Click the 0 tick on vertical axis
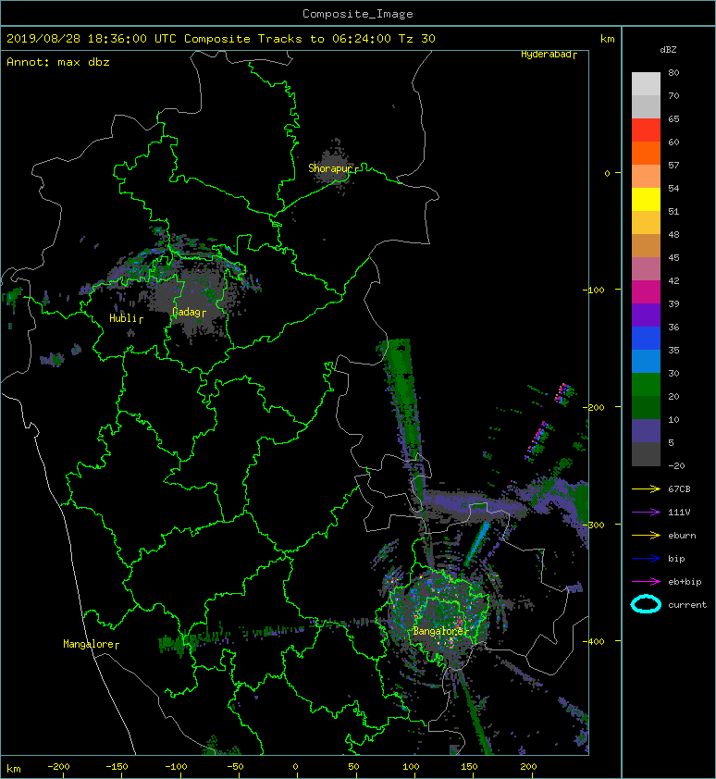716x779 pixels. click(607, 173)
